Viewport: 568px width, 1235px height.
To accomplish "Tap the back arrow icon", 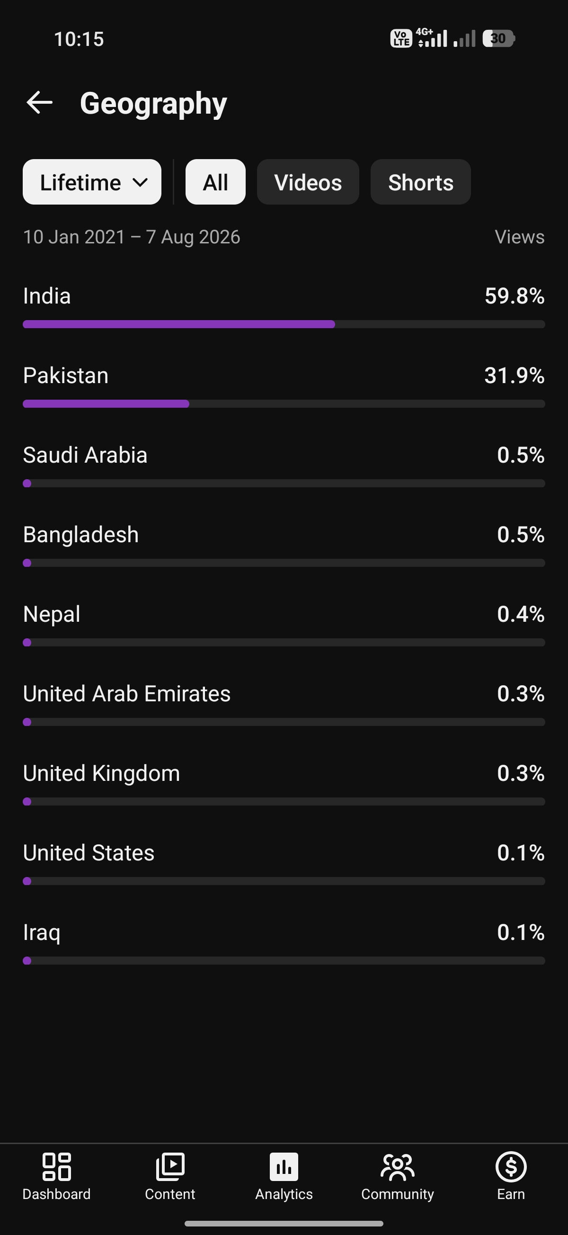I will [x=39, y=103].
